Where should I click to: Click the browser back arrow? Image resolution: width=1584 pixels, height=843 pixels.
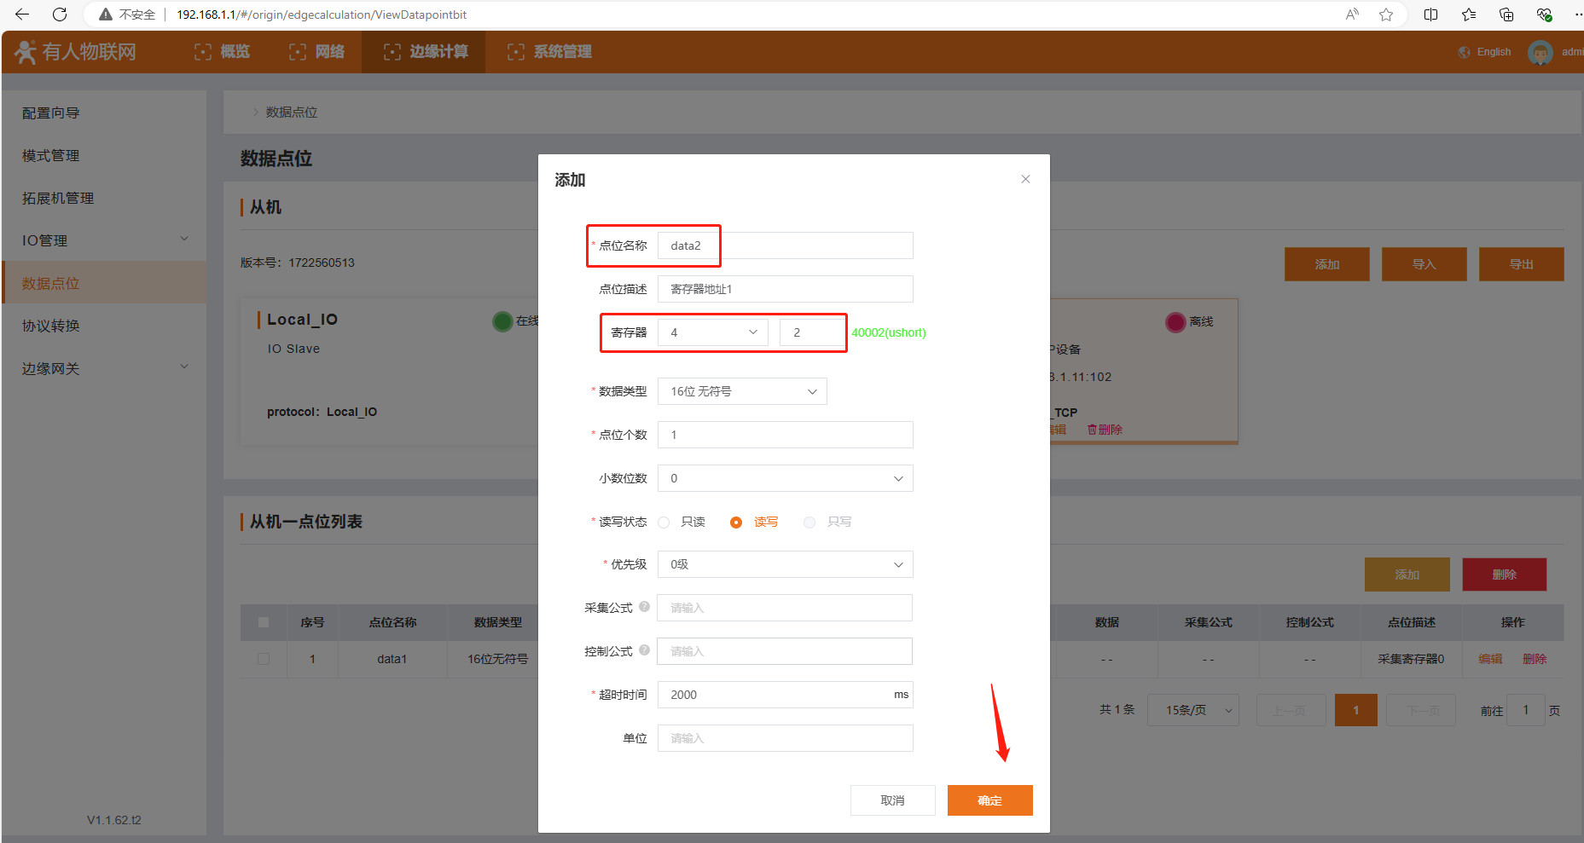pos(22,14)
